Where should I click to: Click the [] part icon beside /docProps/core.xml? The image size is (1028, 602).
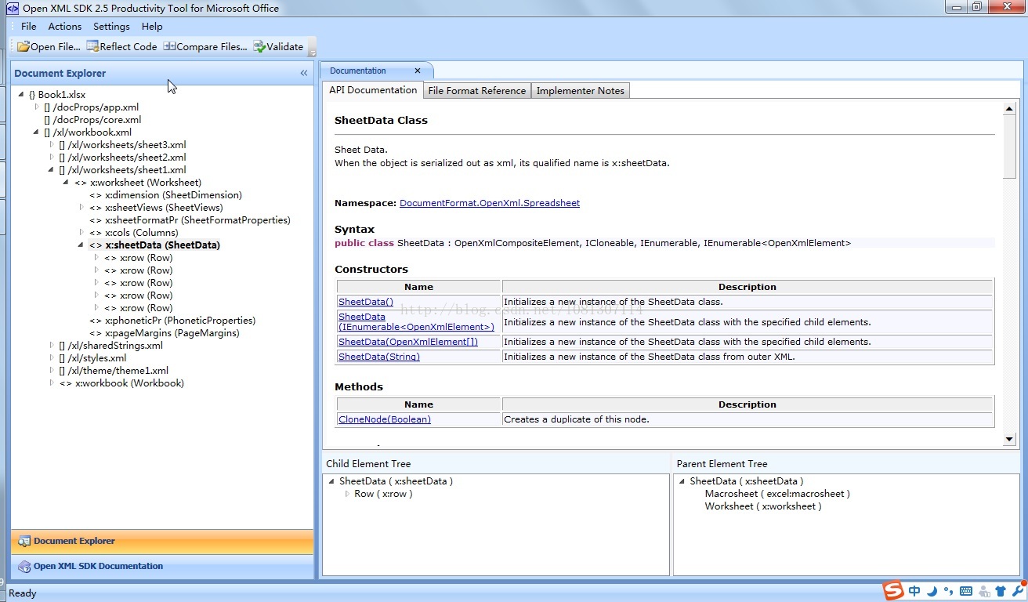point(47,120)
